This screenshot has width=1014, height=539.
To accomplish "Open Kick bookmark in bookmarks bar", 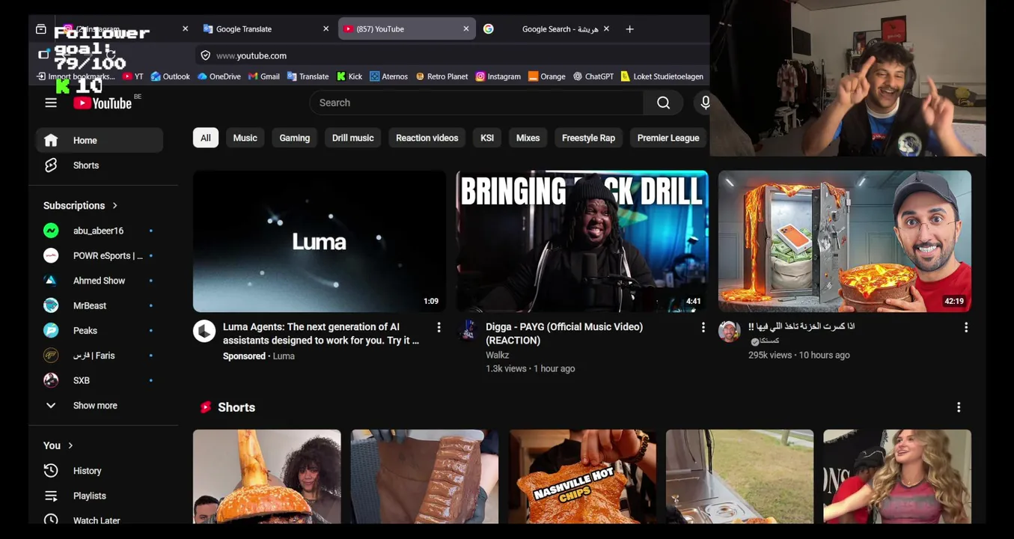I will [349, 76].
